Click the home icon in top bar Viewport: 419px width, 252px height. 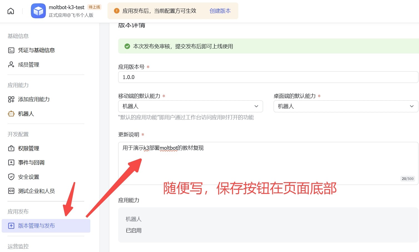point(11,11)
